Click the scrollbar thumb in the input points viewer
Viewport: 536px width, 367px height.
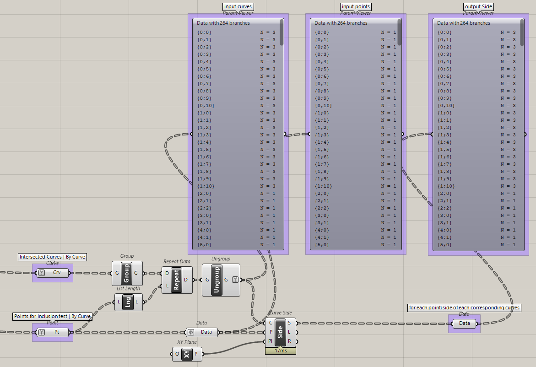tap(399, 32)
